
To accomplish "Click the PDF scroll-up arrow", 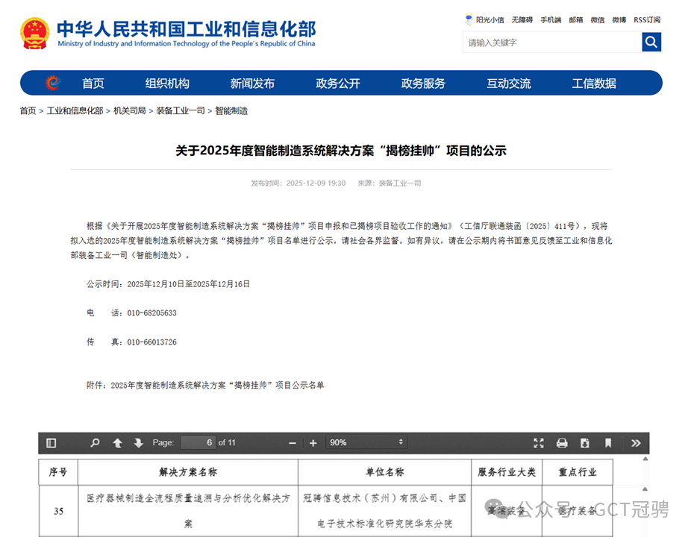I will click(x=645, y=459).
